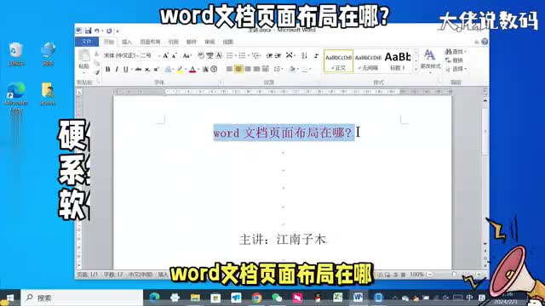Viewport: 545px width, 306px height.
Task: Redo action in quick access toolbar
Action: tap(109, 31)
